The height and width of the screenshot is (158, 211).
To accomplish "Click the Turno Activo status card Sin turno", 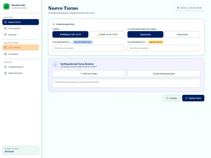I will tap(21, 150).
